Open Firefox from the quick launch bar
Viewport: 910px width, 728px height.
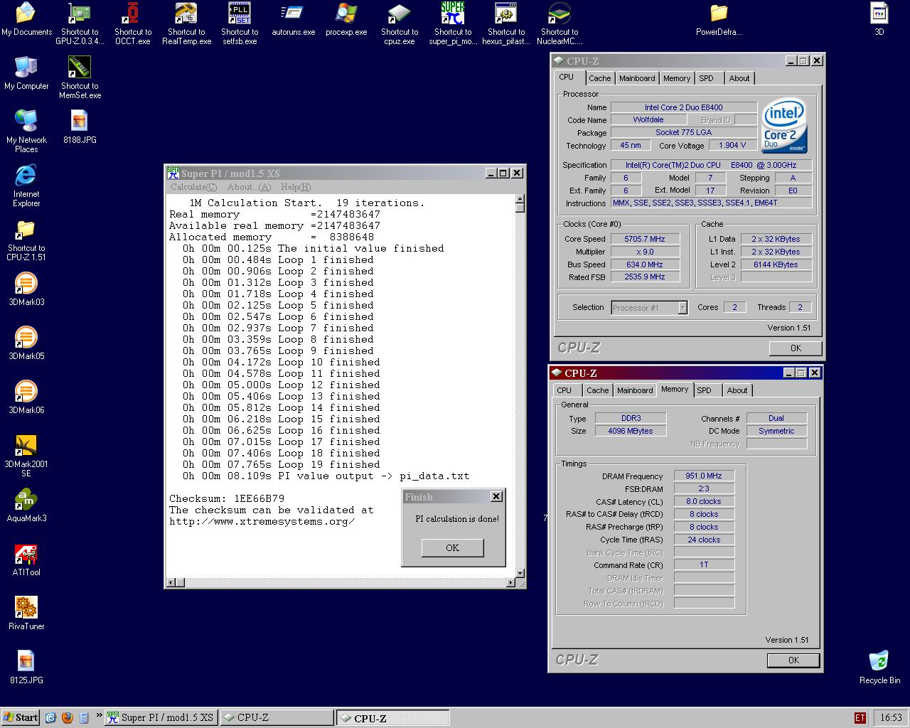(67, 717)
